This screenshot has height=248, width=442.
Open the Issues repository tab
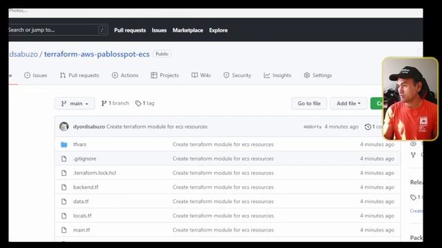[35, 75]
